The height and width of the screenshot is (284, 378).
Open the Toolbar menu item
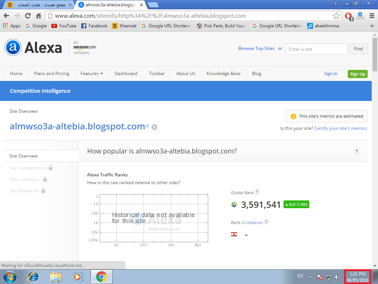157,74
